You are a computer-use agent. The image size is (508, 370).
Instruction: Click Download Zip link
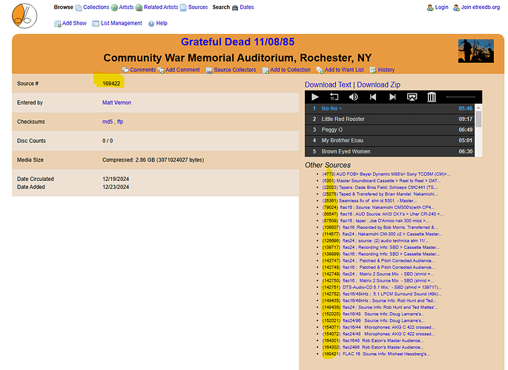tap(379, 85)
